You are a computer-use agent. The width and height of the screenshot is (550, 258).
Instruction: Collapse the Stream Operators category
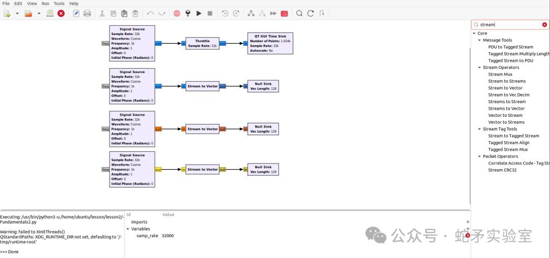(480, 68)
